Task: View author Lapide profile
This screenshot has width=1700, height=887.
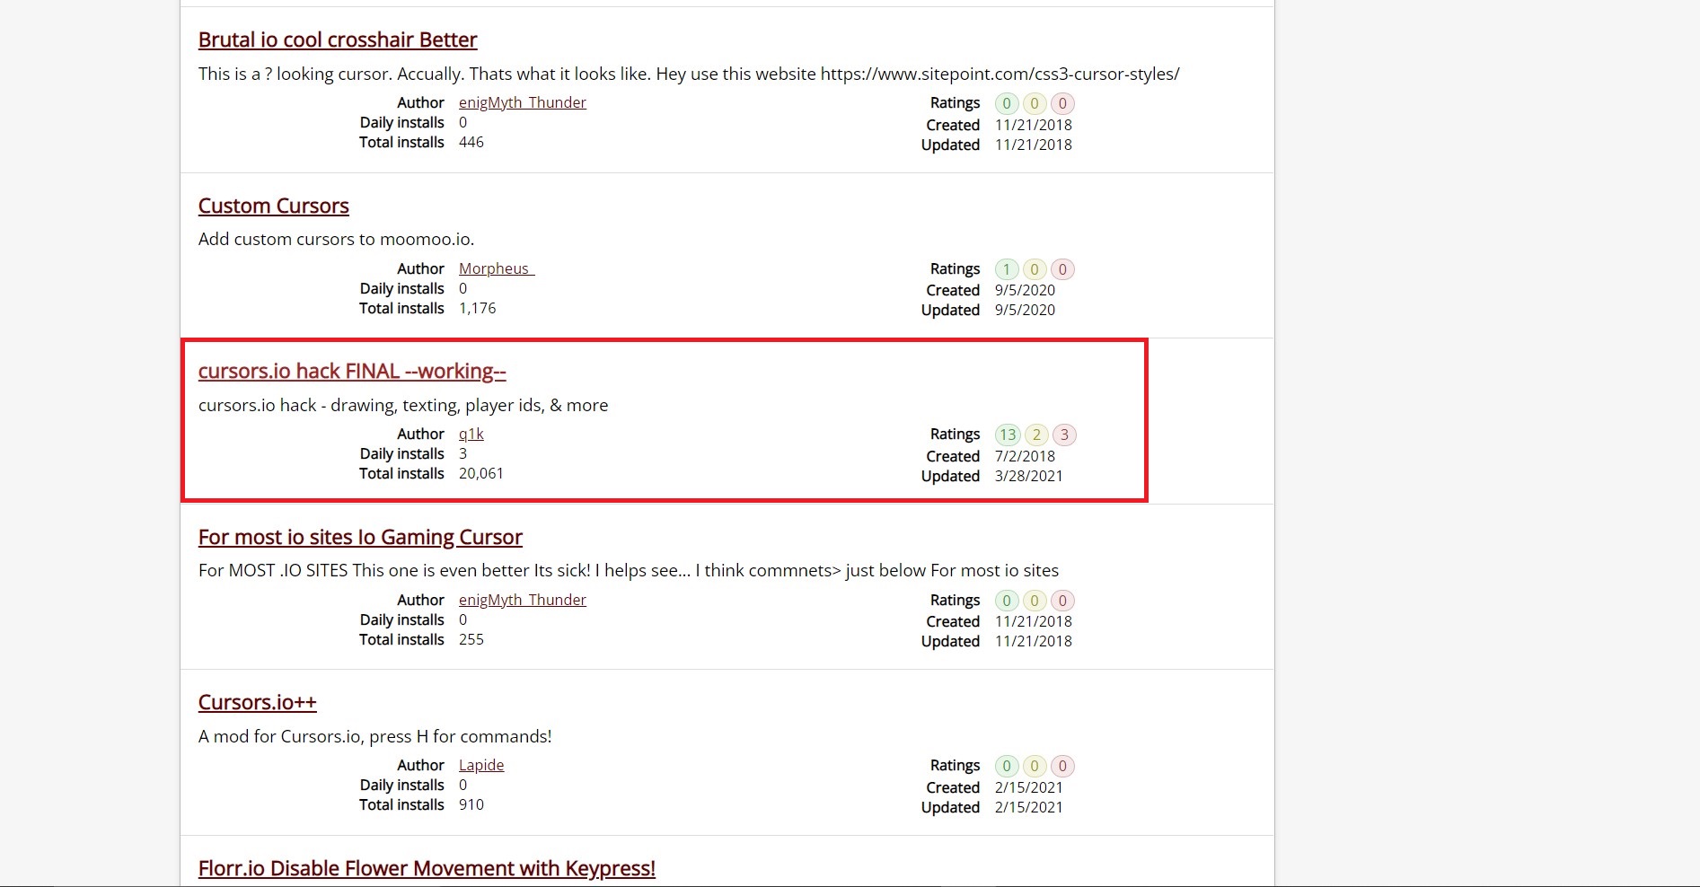Action: pyautogui.click(x=481, y=766)
